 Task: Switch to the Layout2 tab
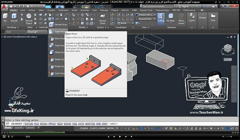coord(30,127)
